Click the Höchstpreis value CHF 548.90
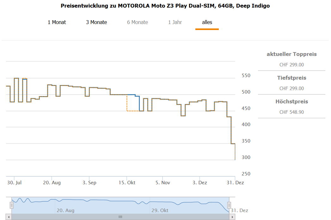The height and width of the screenshot is (220, 331). [x=291, y=112]
